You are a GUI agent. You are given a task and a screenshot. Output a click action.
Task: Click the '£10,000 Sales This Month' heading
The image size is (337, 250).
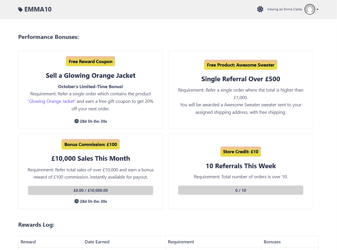pos(90,159)
